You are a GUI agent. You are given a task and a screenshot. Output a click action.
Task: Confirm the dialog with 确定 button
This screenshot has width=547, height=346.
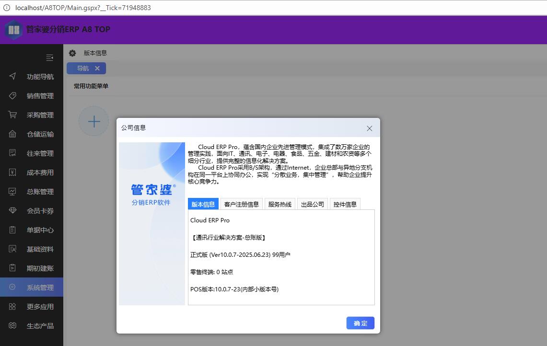pos(361,323)
